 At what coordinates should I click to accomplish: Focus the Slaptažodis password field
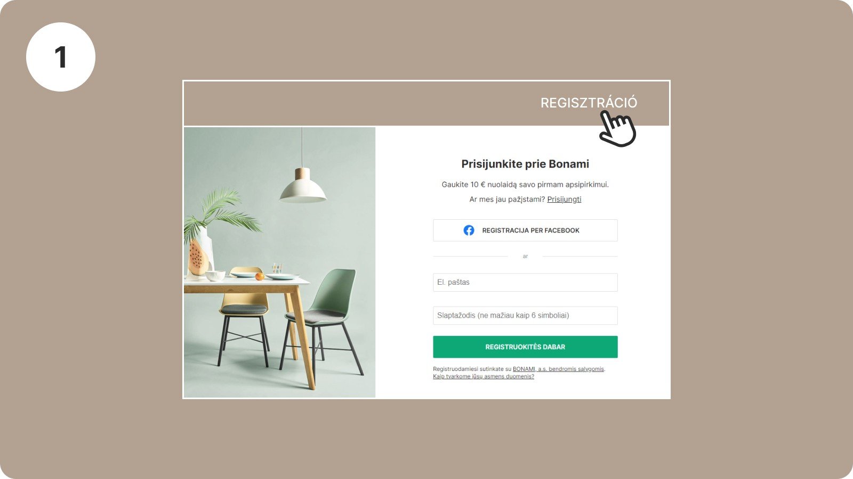coord(525,315)
